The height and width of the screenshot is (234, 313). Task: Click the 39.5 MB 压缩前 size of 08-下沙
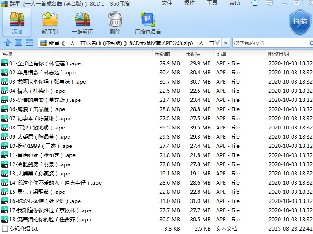[x=170, y=128]
